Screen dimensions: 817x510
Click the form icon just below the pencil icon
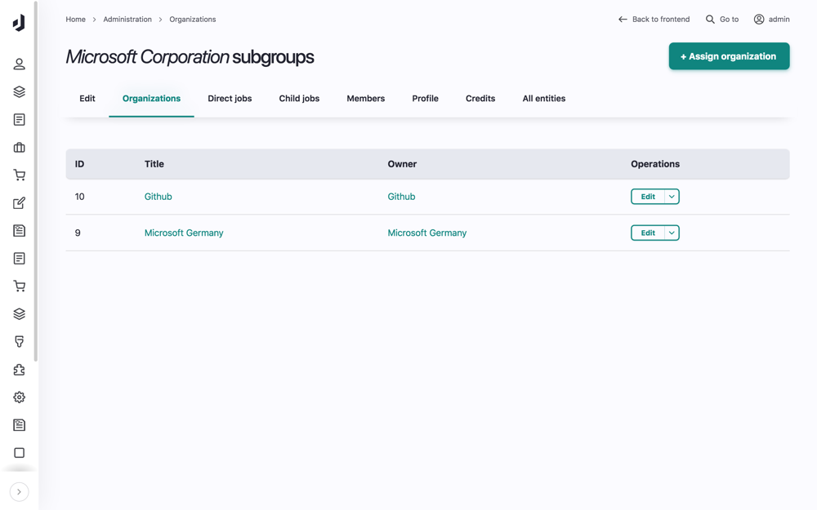coord(20,231)
